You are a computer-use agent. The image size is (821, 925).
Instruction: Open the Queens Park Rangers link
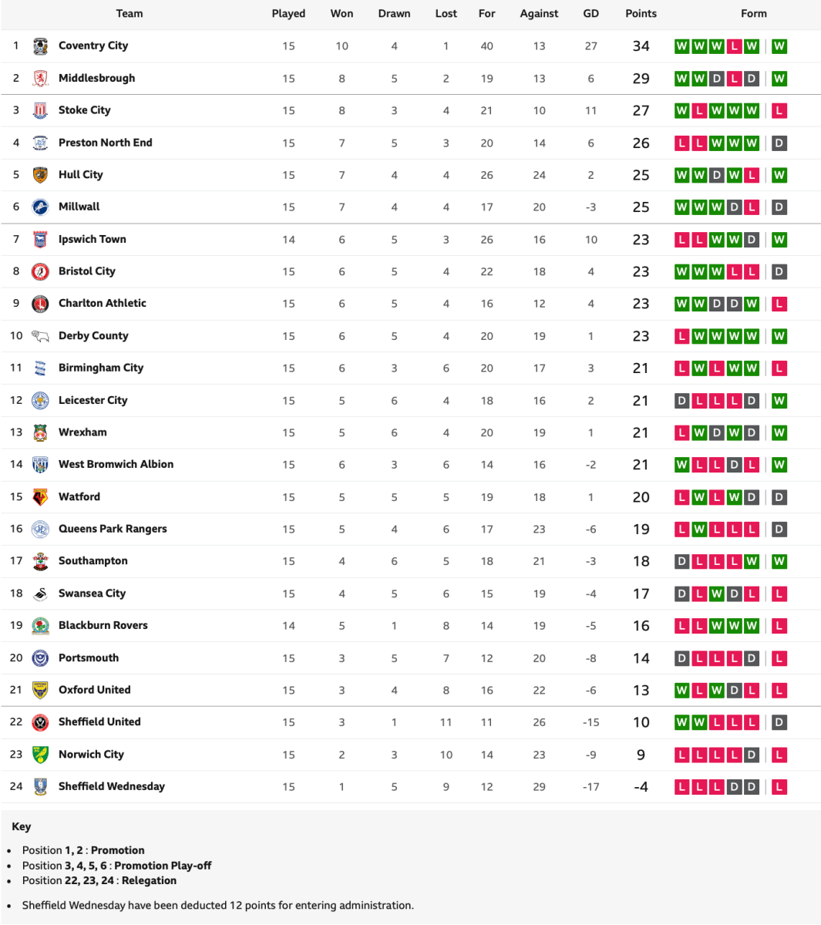pos(113,529)
